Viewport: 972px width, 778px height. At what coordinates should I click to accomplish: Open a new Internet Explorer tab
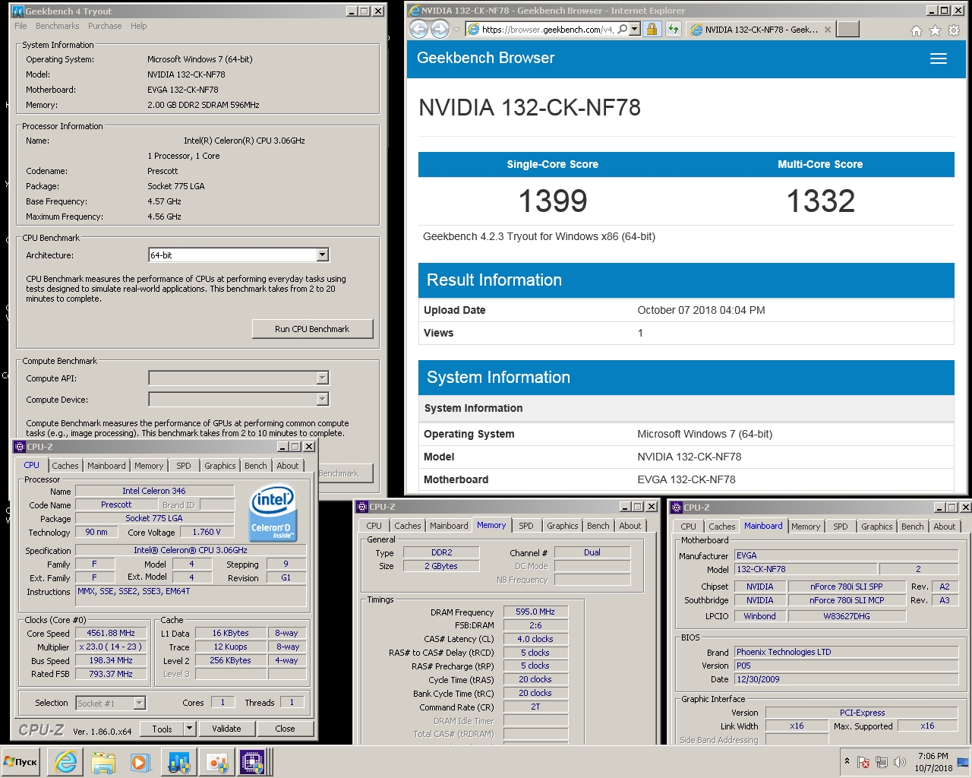(x=847, y=29)
